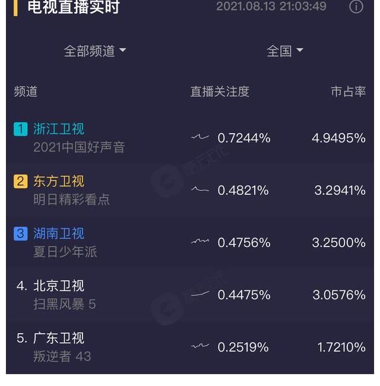This screenshot has height=386, width=380.
Task: Open the trend sparkline for 北京卫视
Action: pos(200,294)
